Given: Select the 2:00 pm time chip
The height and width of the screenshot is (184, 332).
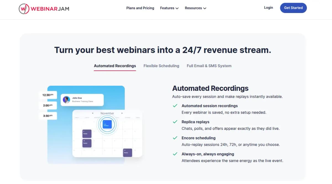Looking at the screenshot, I should pos(48,105).
